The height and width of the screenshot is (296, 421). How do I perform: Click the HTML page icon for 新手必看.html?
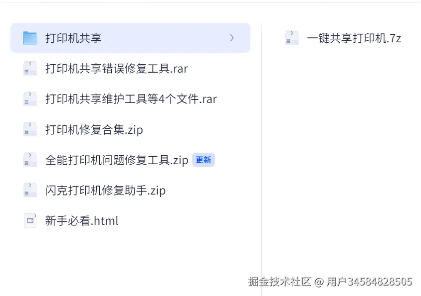(x=30, y=220)
